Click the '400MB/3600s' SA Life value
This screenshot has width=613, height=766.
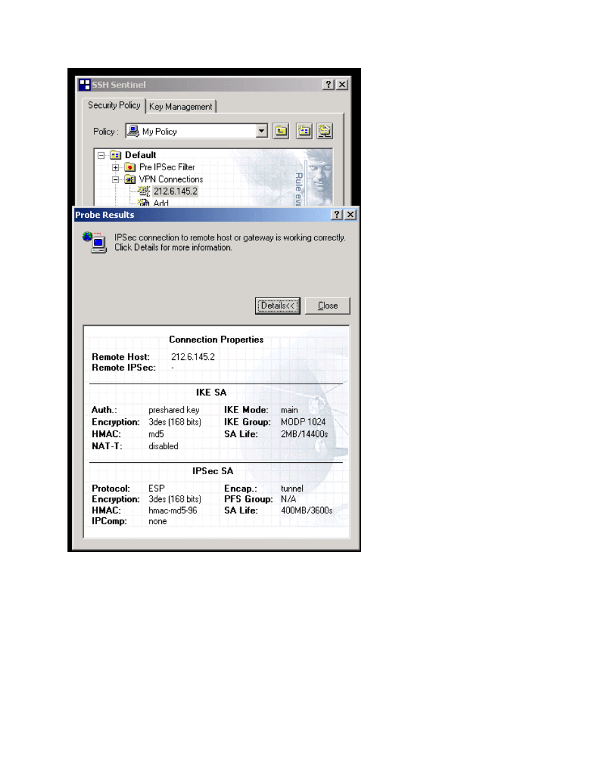[x=306, y=510]
